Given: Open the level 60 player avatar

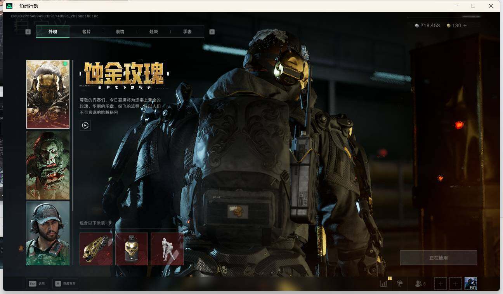Looking at the screenshot, I should [x=471, y=284].
